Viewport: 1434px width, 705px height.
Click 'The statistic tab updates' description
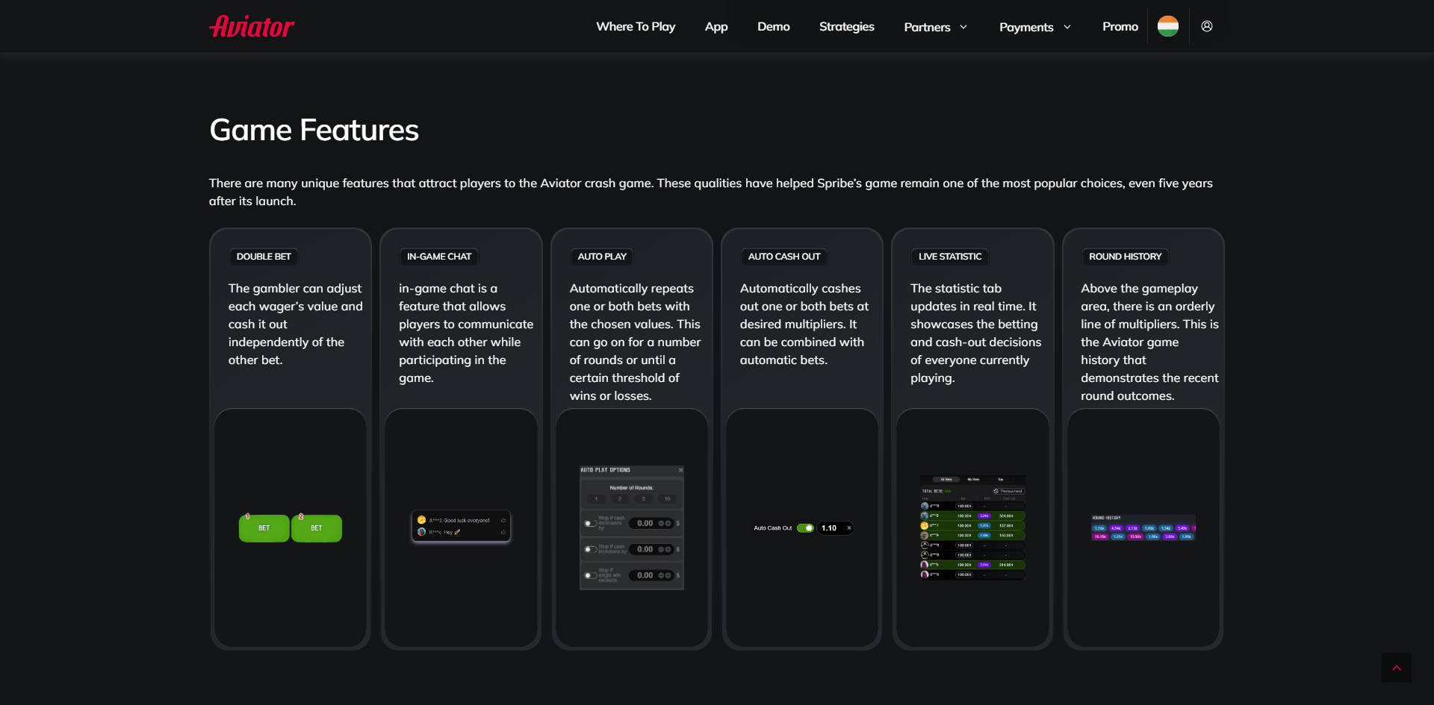click(975, 333)
